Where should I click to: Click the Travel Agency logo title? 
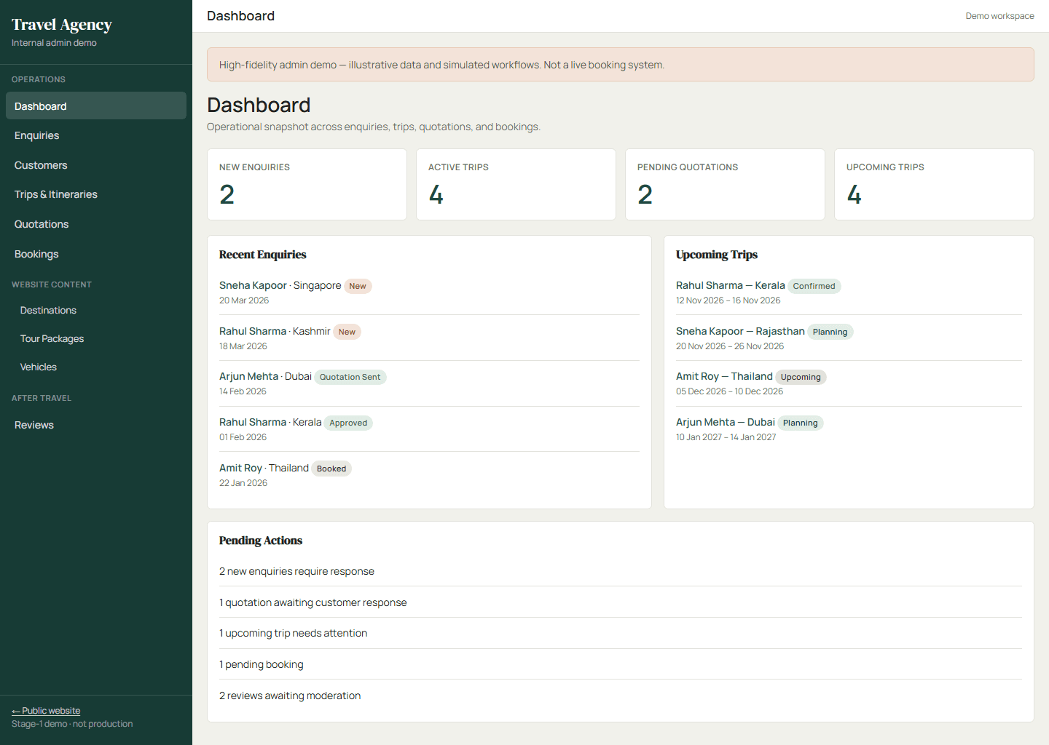tap(62, 25)
